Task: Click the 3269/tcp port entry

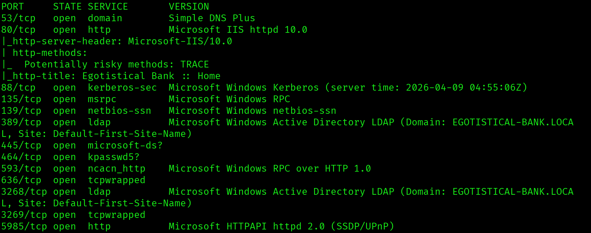Action: tap(24, 215)
